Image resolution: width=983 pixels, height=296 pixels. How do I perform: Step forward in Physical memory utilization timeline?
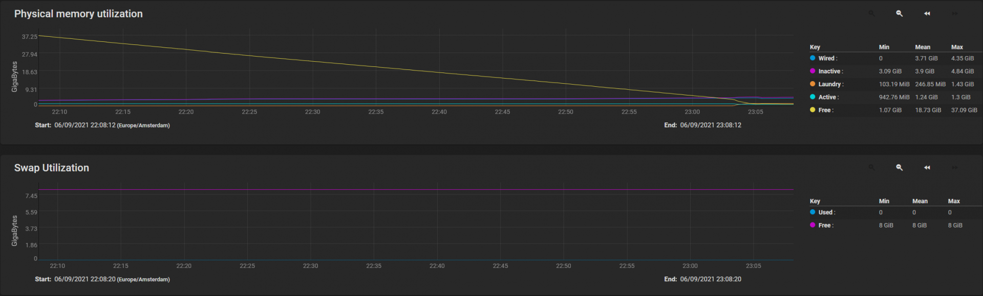point(955,14)
